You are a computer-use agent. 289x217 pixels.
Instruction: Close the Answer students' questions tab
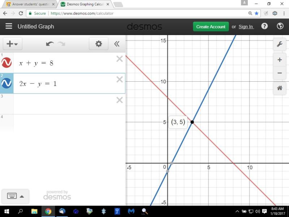[53, 4]
